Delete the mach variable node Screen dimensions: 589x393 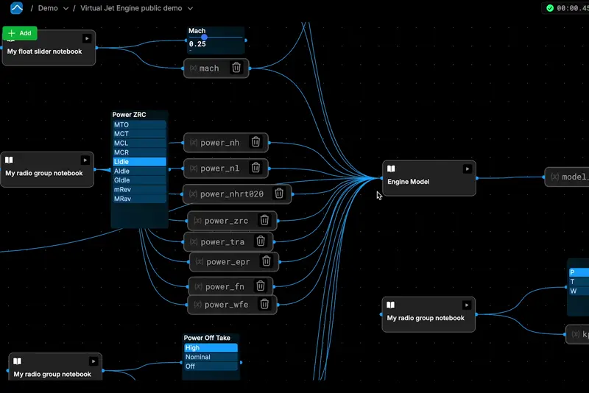(x=236, y=68)
